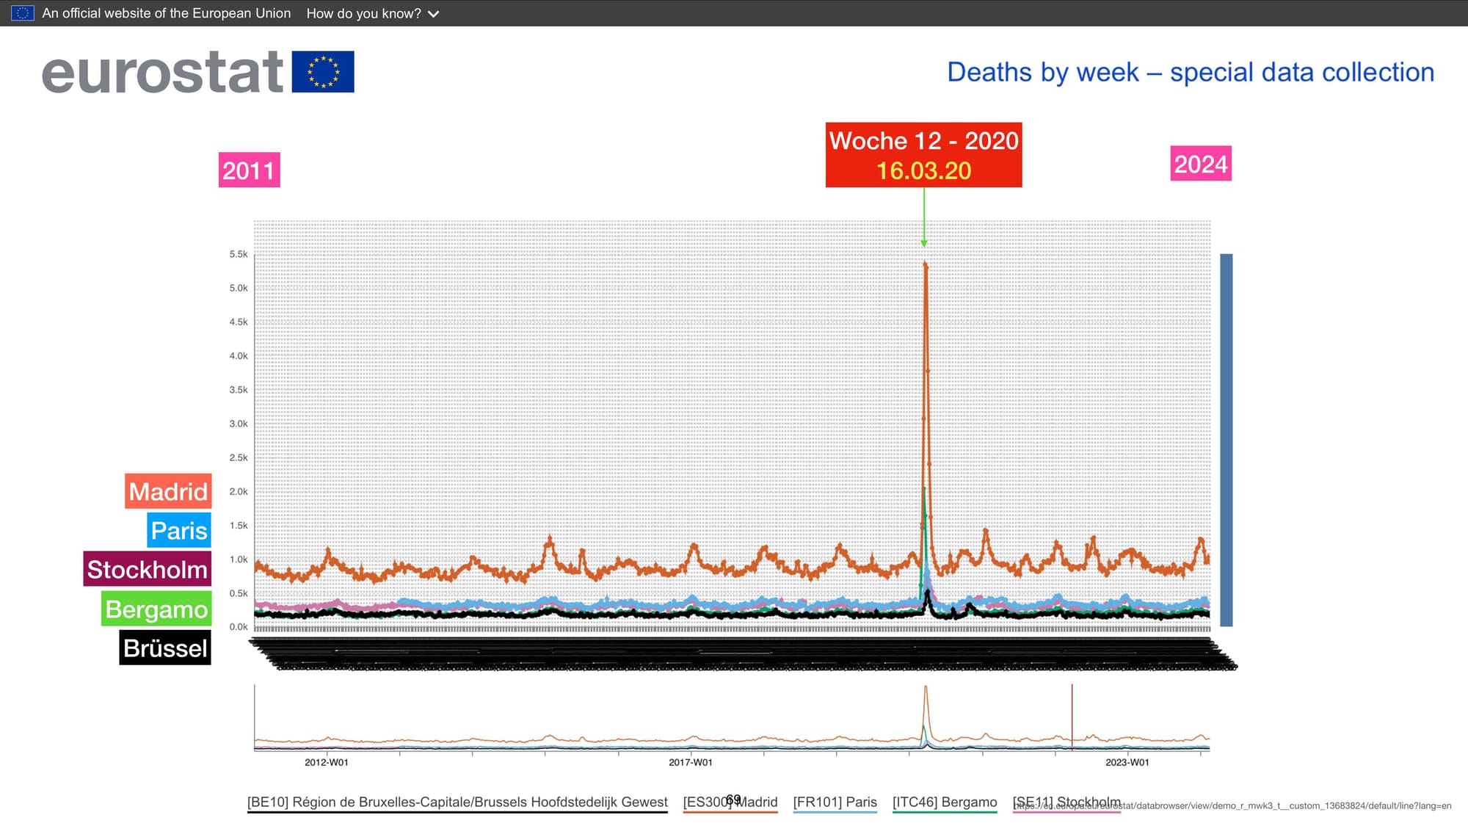
Task: Click the orange Madrid label box
Action: pyautogui.click(x=168, y=491)
